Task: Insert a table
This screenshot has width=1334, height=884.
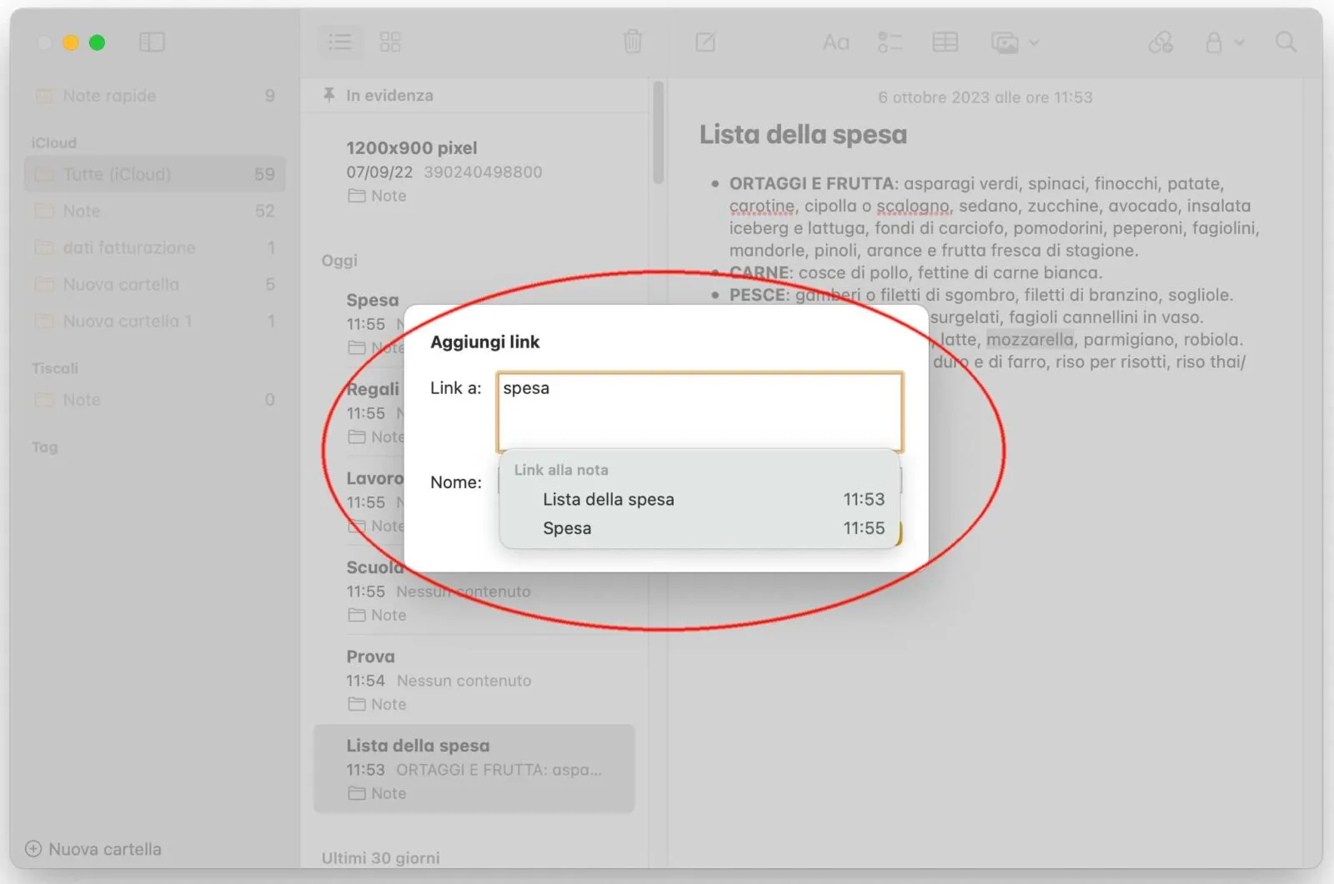Action: coord(945,42)
